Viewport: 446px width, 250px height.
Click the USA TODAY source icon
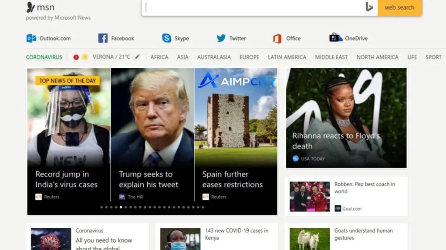[x=296, y=159]
